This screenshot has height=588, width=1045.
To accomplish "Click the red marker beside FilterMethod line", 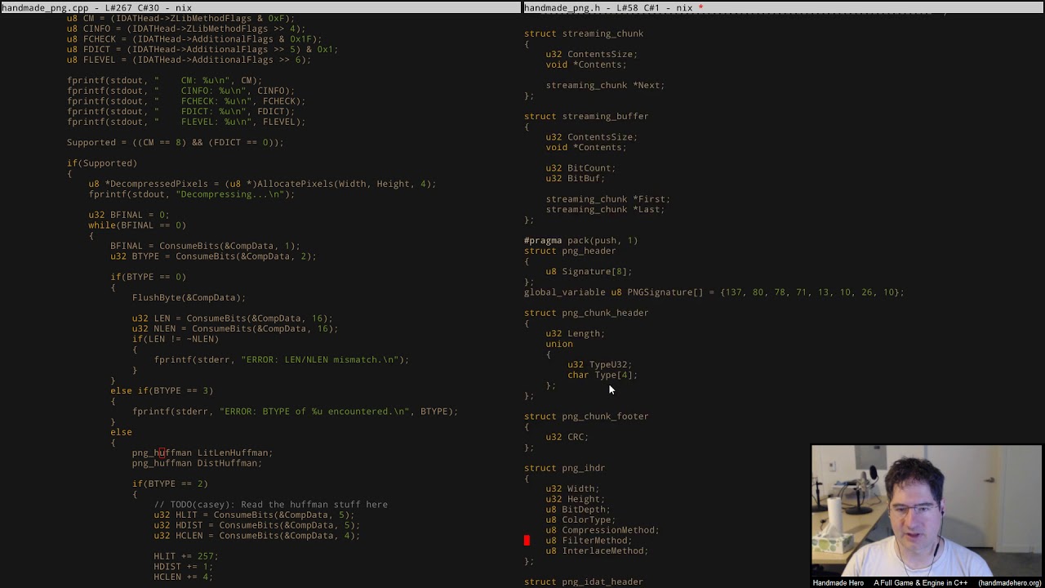I will tap(527, 541).
